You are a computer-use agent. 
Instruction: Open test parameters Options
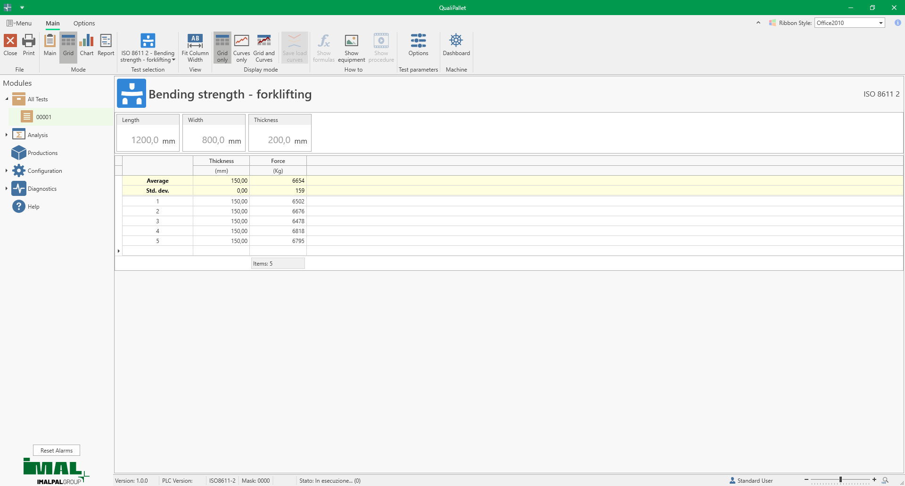418,45
